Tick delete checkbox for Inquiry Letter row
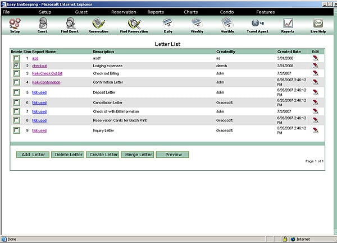Screen dimensions: 337x243 pyautogui.click(x=16, y=130)
